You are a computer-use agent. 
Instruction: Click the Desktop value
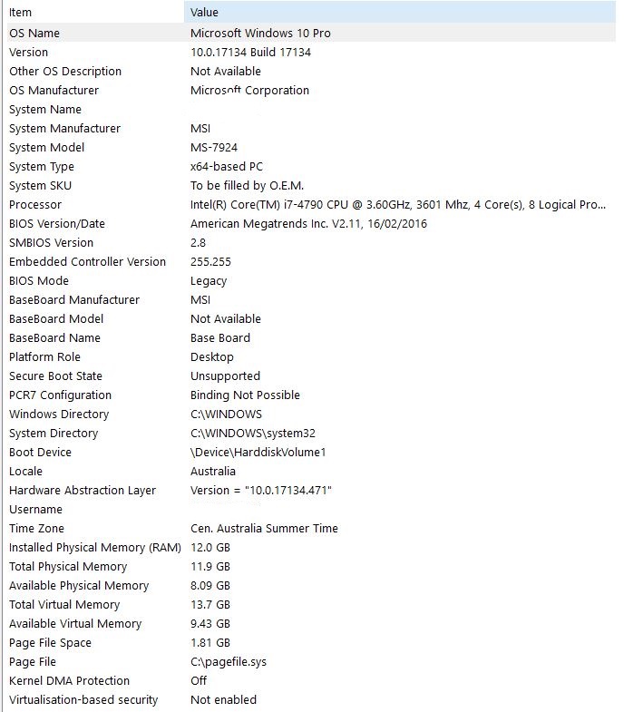(212, 357)
